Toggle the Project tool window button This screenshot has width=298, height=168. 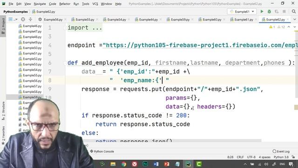[3, 26]
